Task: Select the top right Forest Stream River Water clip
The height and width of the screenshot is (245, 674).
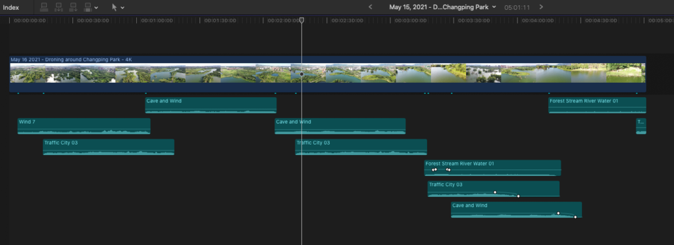Action: [597, 105]
